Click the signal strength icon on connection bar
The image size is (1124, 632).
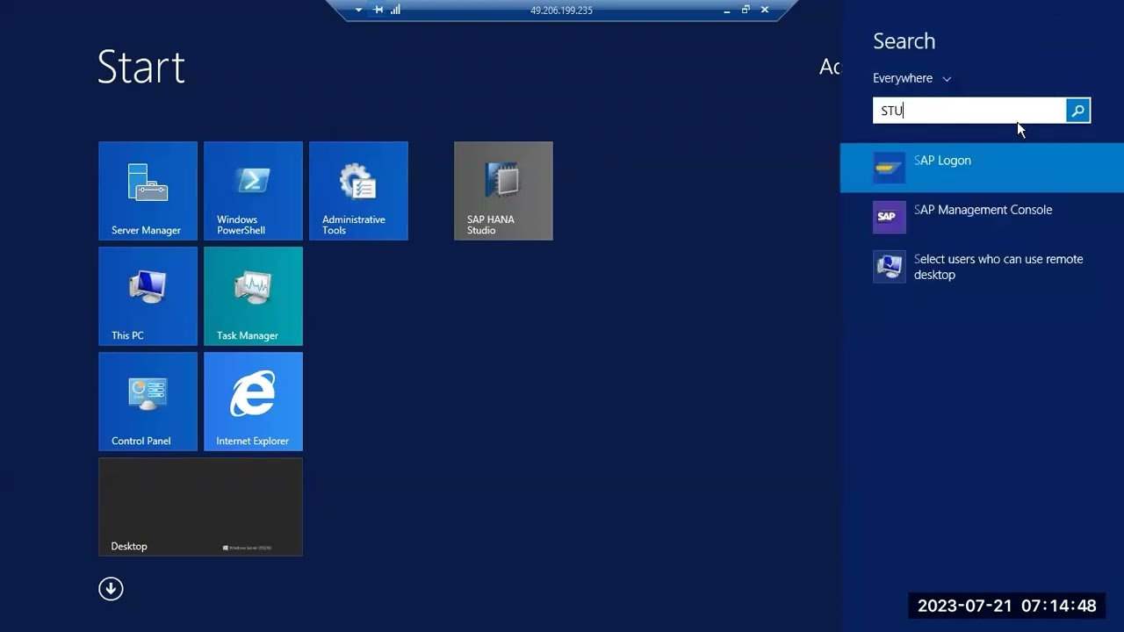395,10
